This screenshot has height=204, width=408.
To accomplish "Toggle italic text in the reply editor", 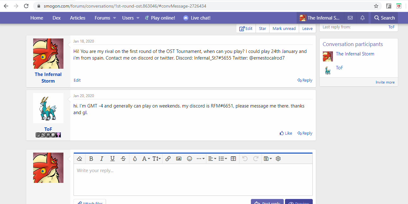I will (x=102, y=159).
